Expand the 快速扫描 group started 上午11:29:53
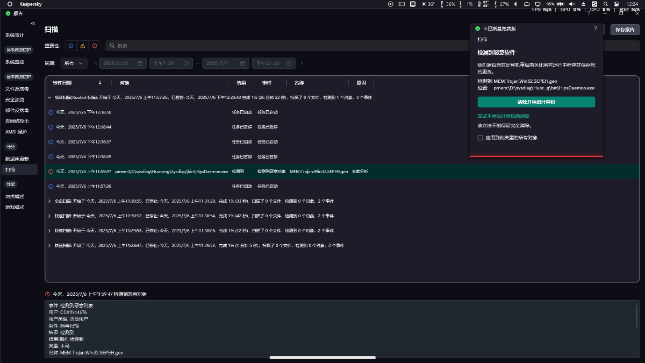 tap(50, 231)
